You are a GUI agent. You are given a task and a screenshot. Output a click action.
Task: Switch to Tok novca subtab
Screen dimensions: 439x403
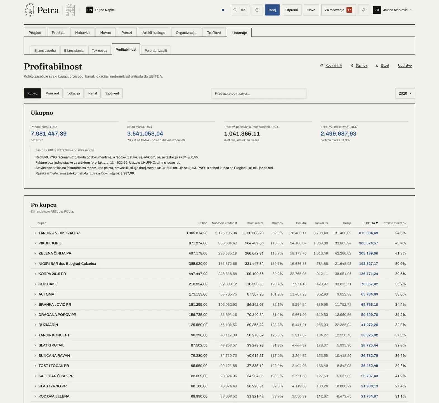100,50
